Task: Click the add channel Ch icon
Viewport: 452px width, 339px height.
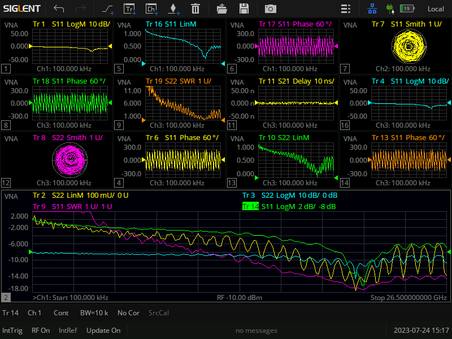Action: 151,8
